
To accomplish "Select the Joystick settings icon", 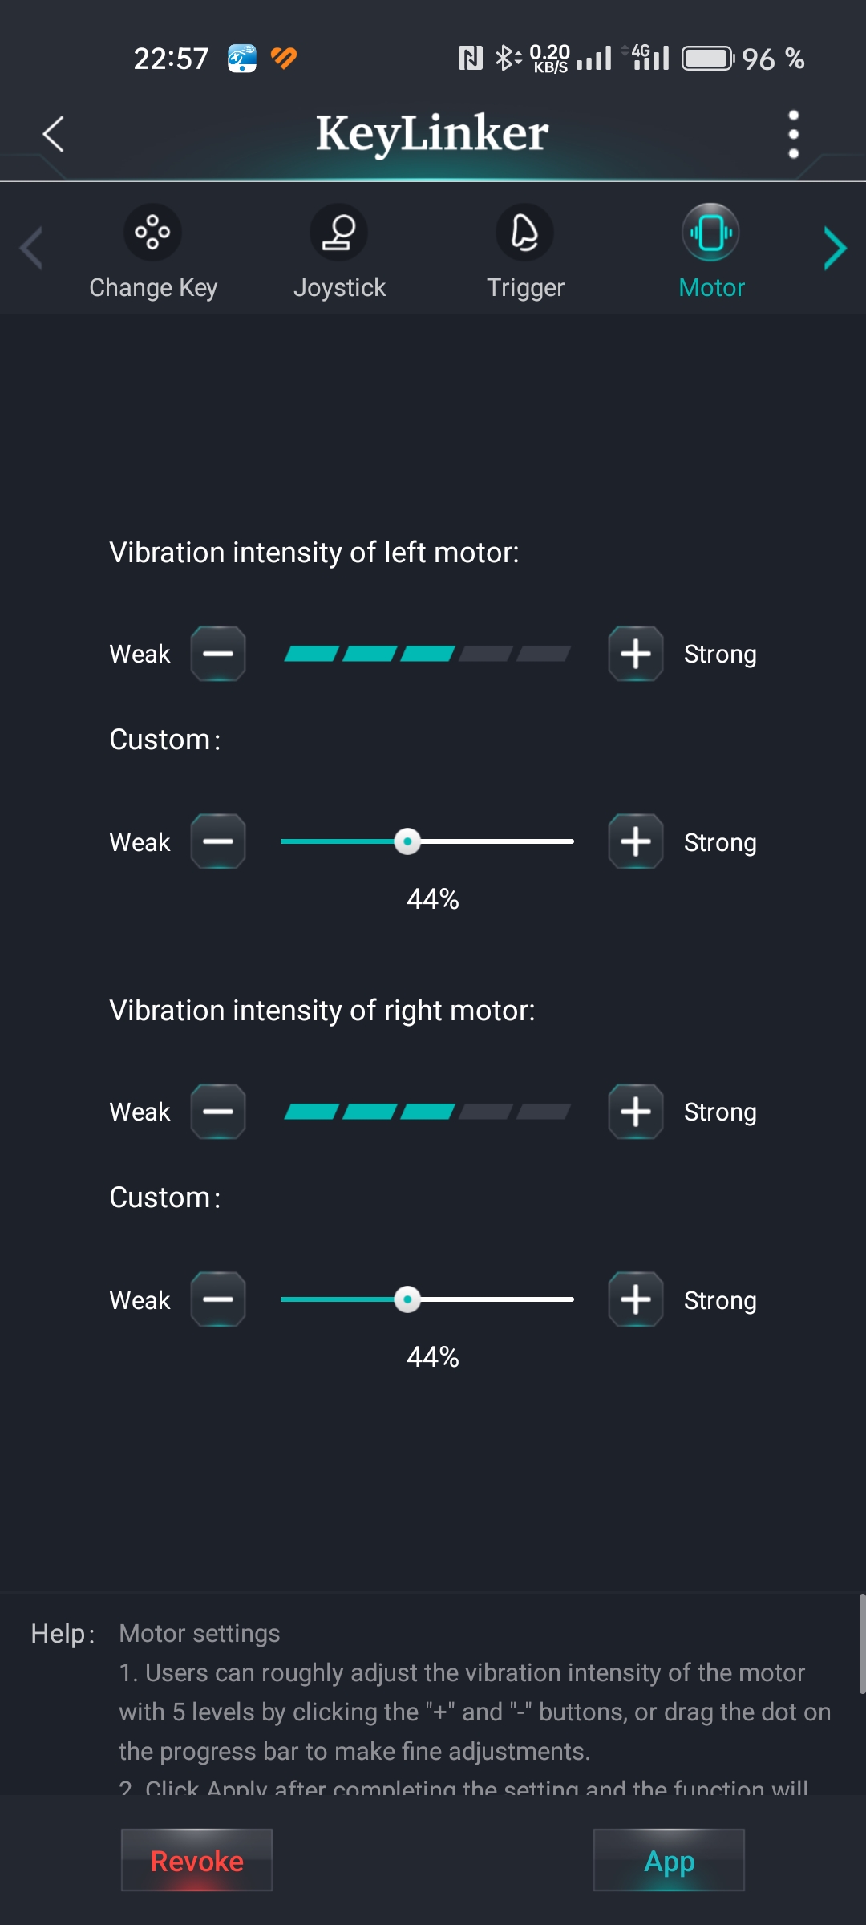I will click(x=338, y=233).
